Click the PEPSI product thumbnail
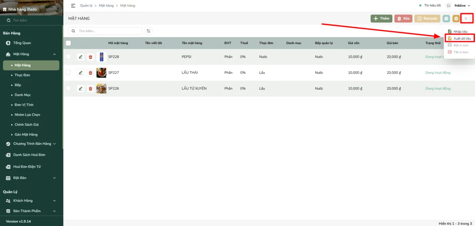This screenshot has height=226, width=475. coord(101,57)
